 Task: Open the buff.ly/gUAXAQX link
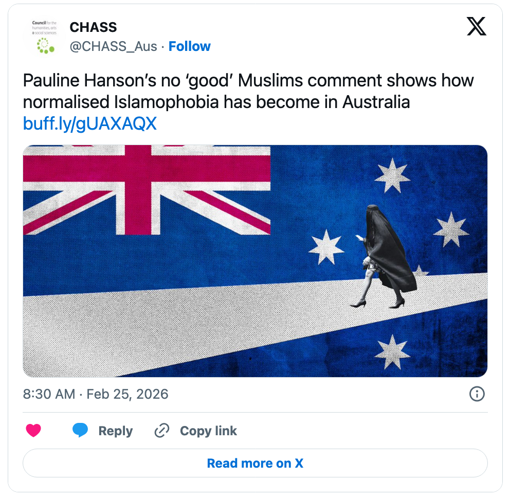(x=90, y=124)
